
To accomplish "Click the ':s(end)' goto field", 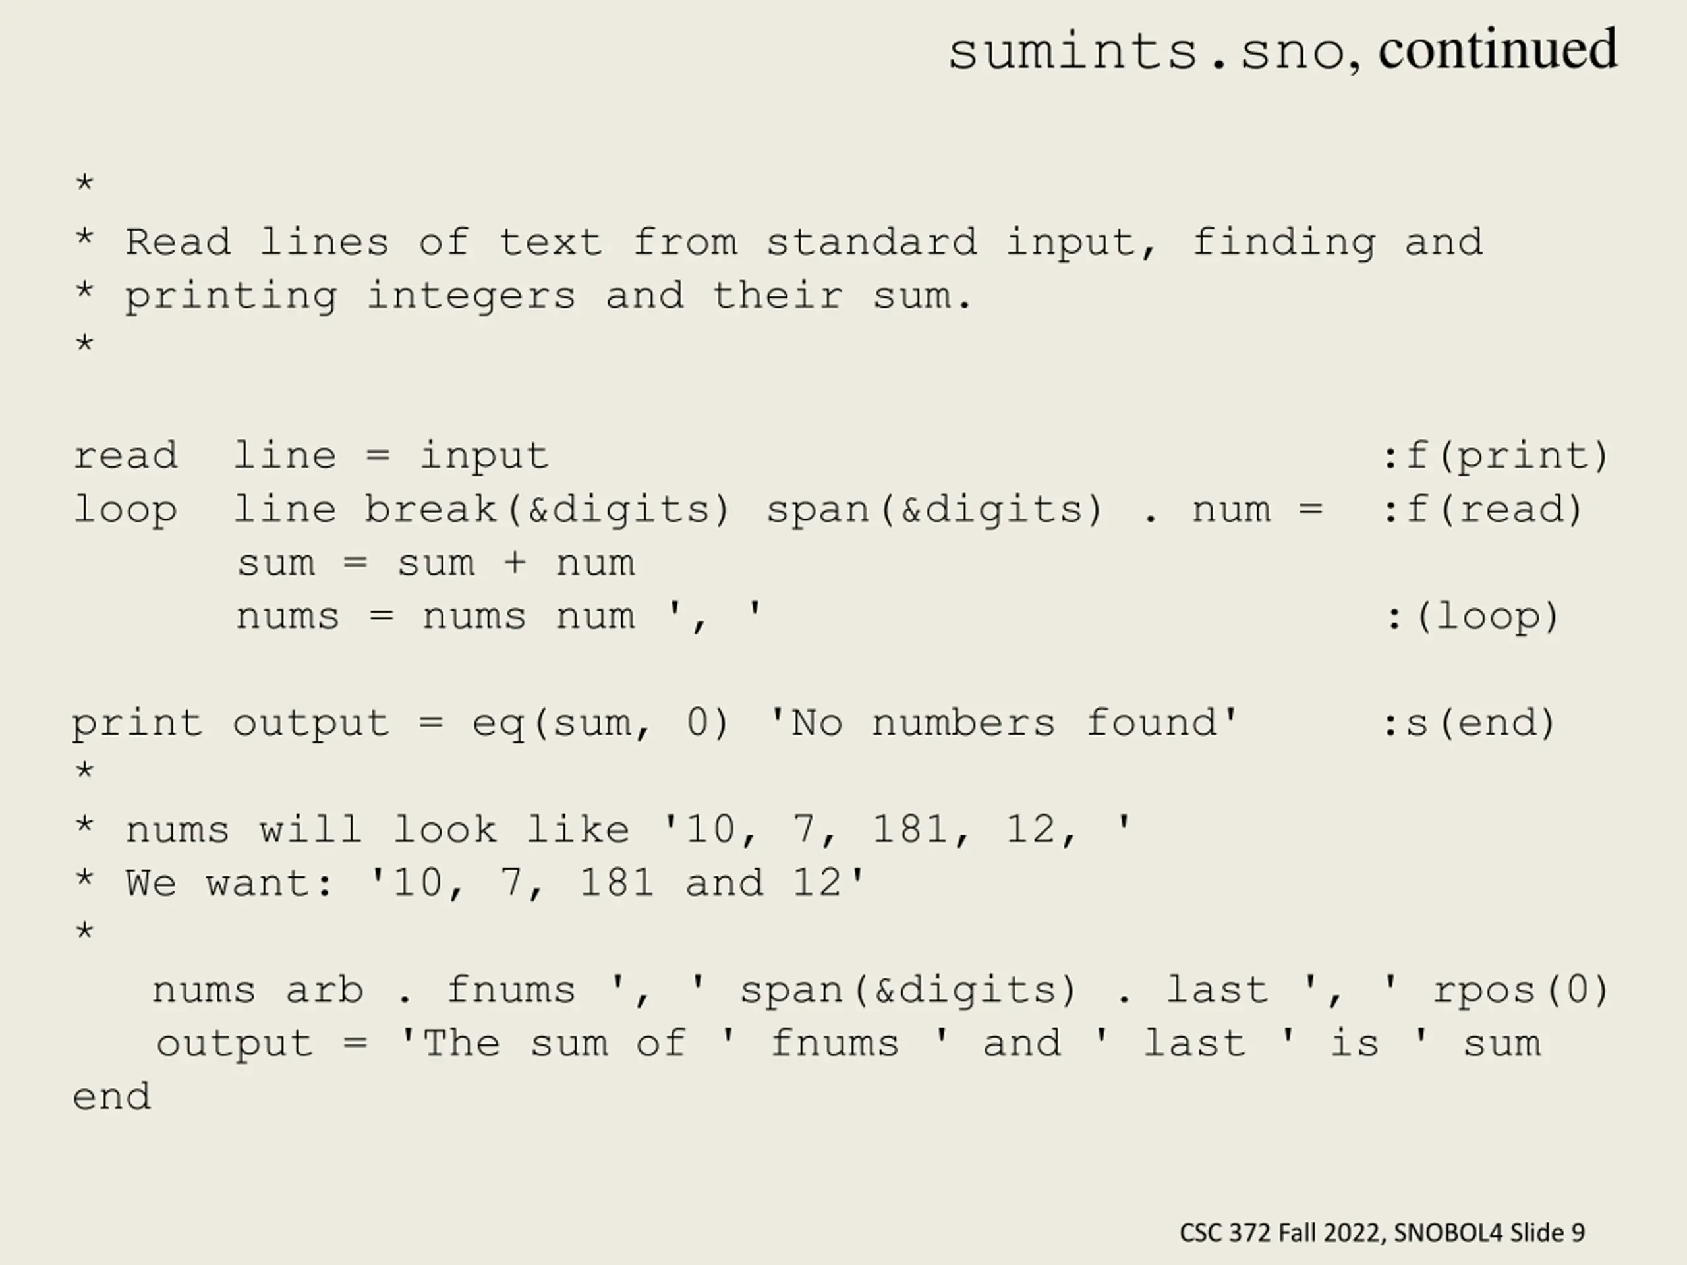I will point(1468,723).
